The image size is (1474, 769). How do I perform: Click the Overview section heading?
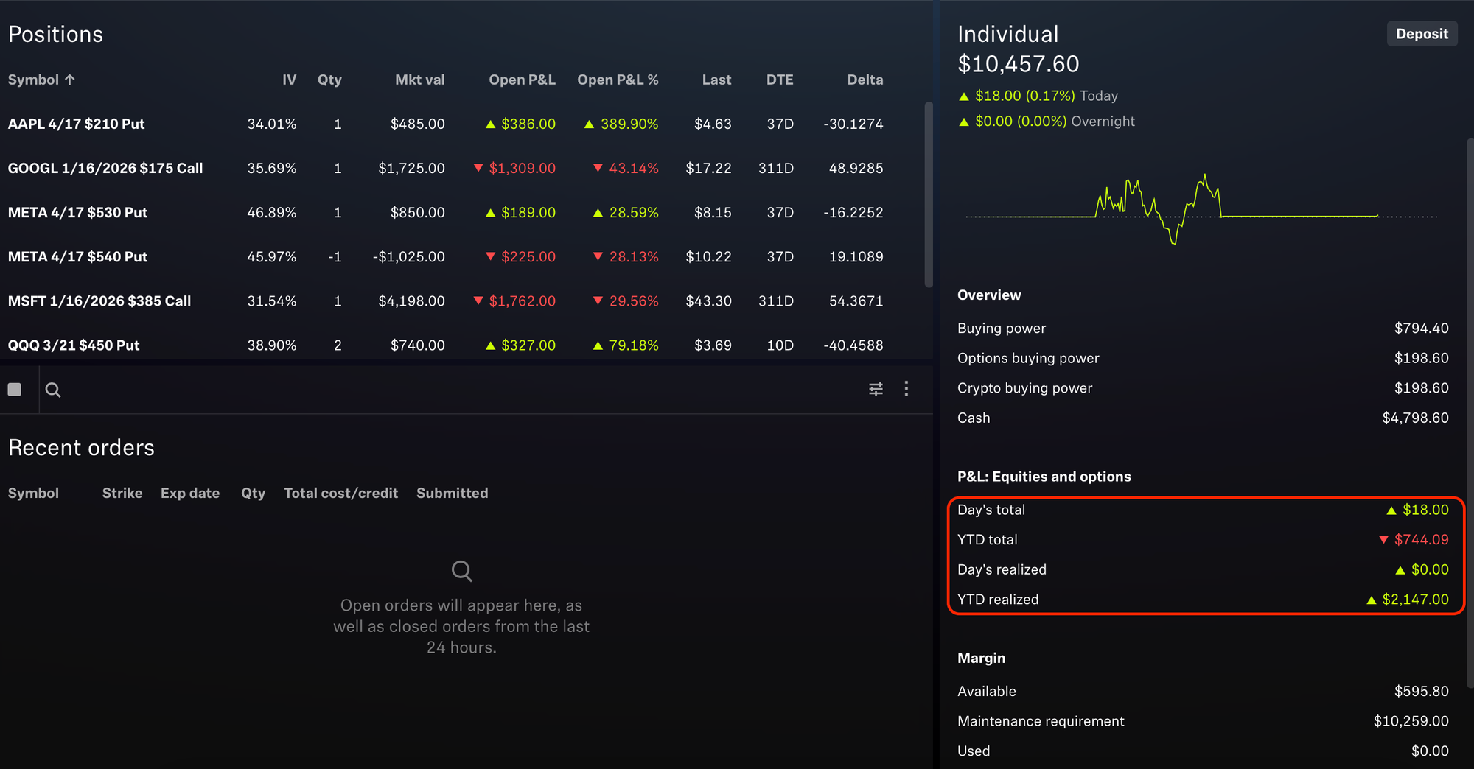tap(989, 295)
